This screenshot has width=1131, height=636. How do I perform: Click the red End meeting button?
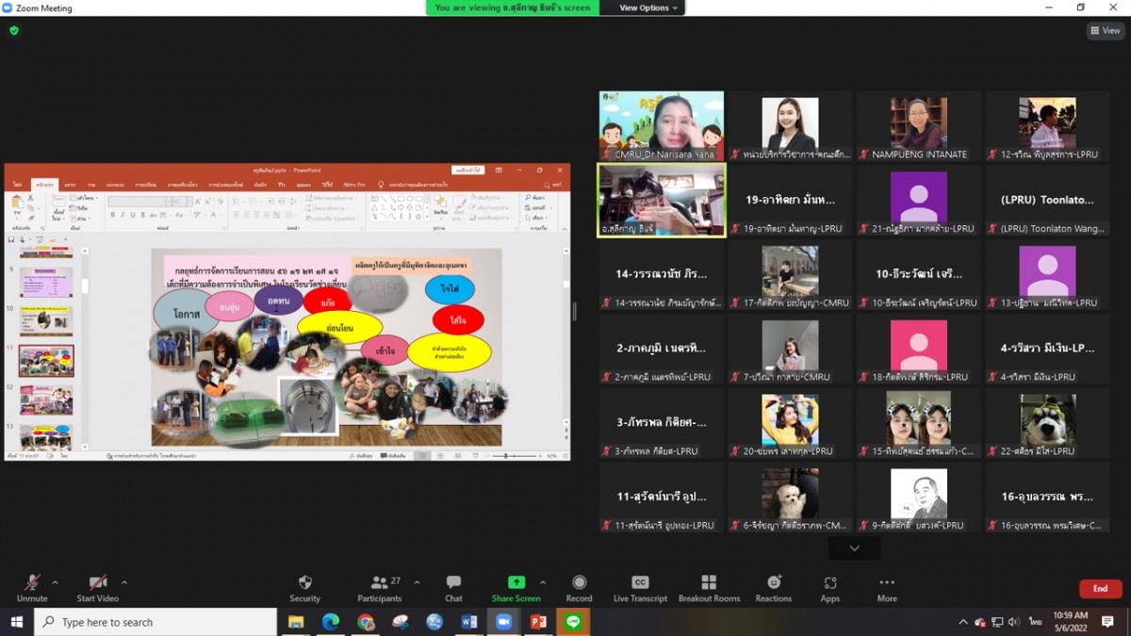(x=1100, y=589)
